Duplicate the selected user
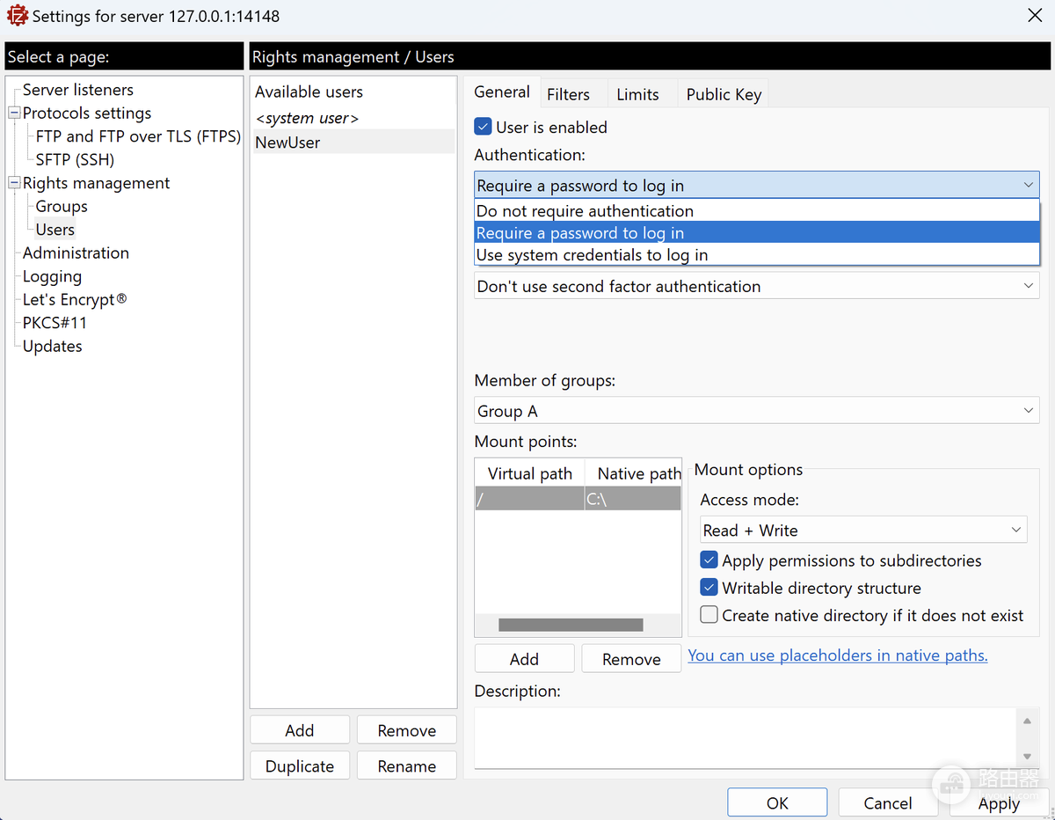 (x=300, y=766)
